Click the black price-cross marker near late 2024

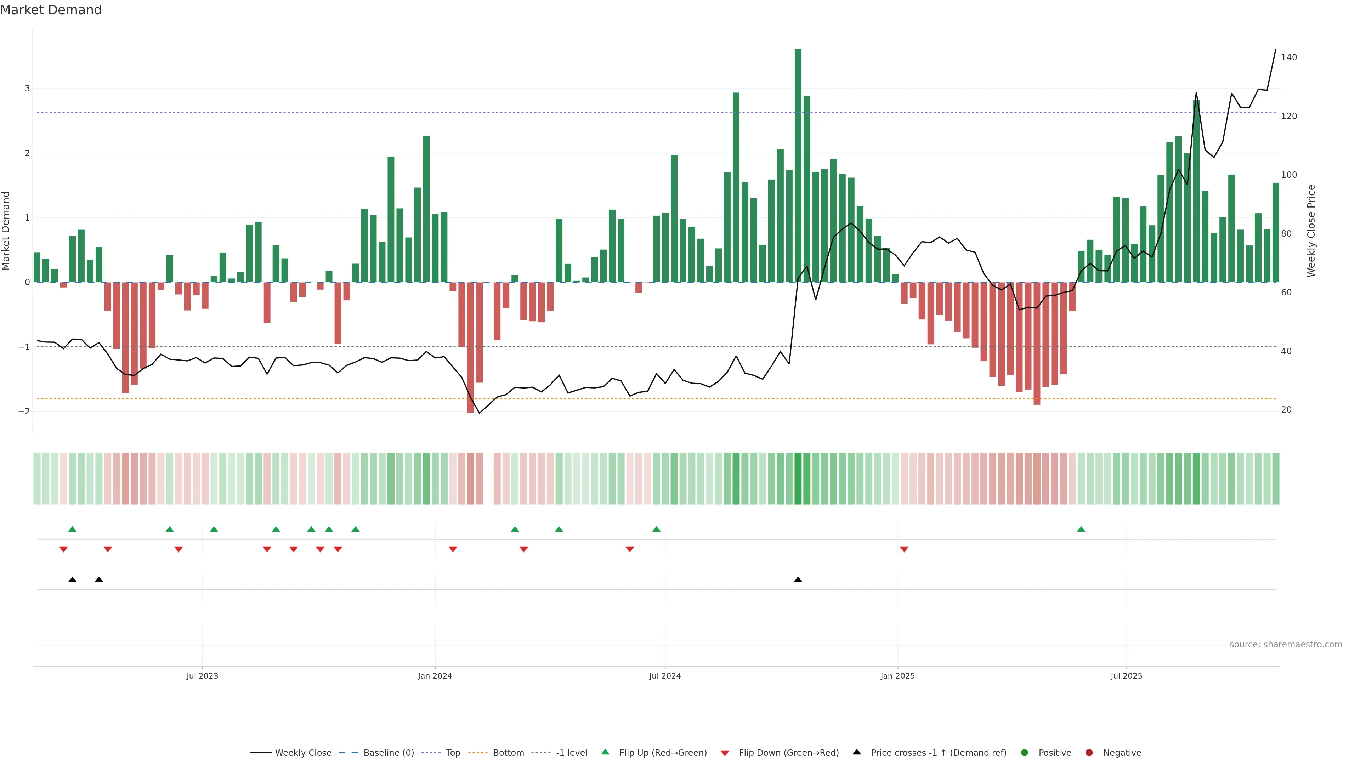coord(798,580)
